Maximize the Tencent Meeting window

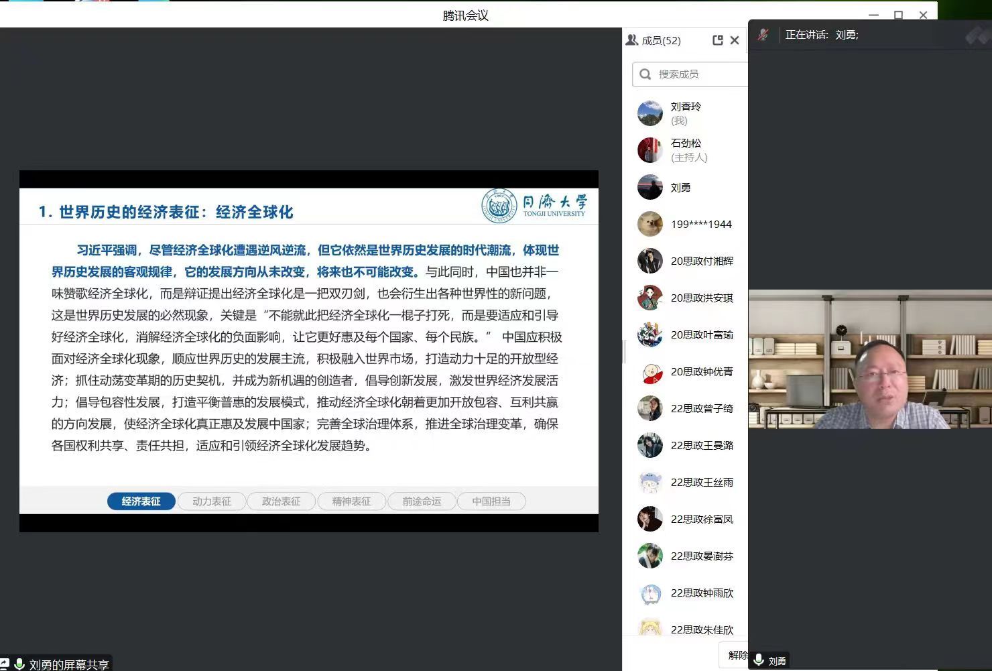point(898,15)
